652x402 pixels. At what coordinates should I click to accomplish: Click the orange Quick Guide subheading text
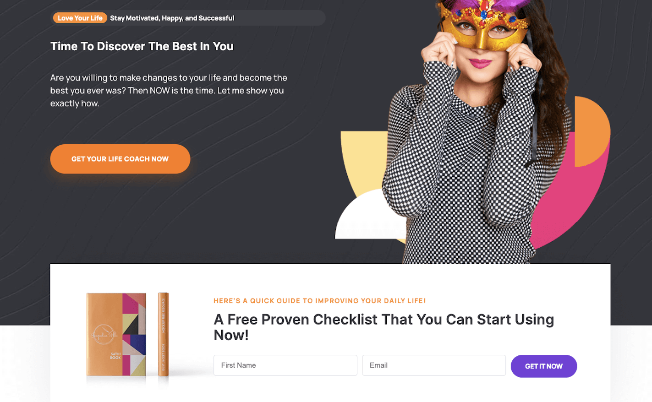(x=320, y=301)
